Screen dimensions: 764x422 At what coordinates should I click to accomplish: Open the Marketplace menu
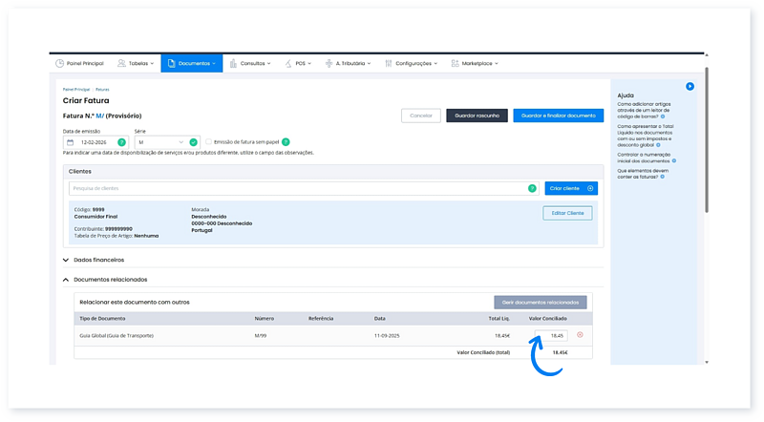tap(475, 64)
